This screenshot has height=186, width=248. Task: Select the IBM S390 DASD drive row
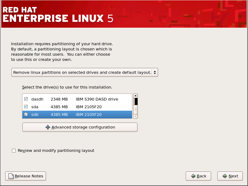coord(97,99)
